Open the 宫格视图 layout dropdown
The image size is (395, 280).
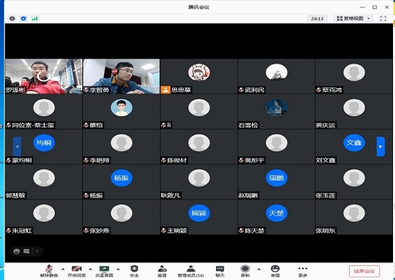[353, 18]
